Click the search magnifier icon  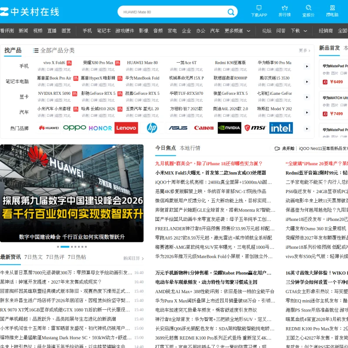click(x=231, y=12)
